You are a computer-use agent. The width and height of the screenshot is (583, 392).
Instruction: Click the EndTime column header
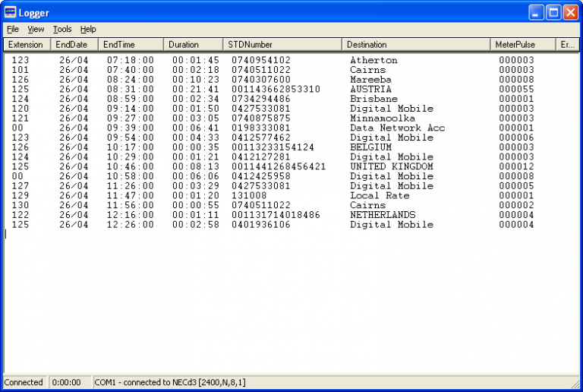point(131,45)
